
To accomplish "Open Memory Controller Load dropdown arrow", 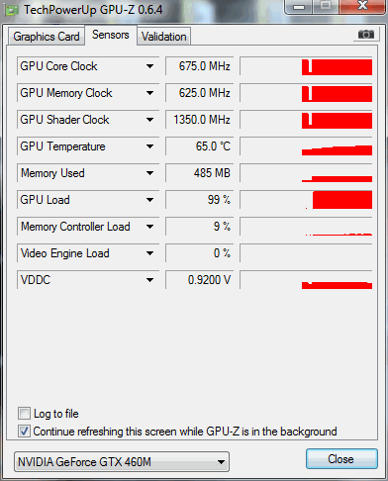I will click(149, 227).
